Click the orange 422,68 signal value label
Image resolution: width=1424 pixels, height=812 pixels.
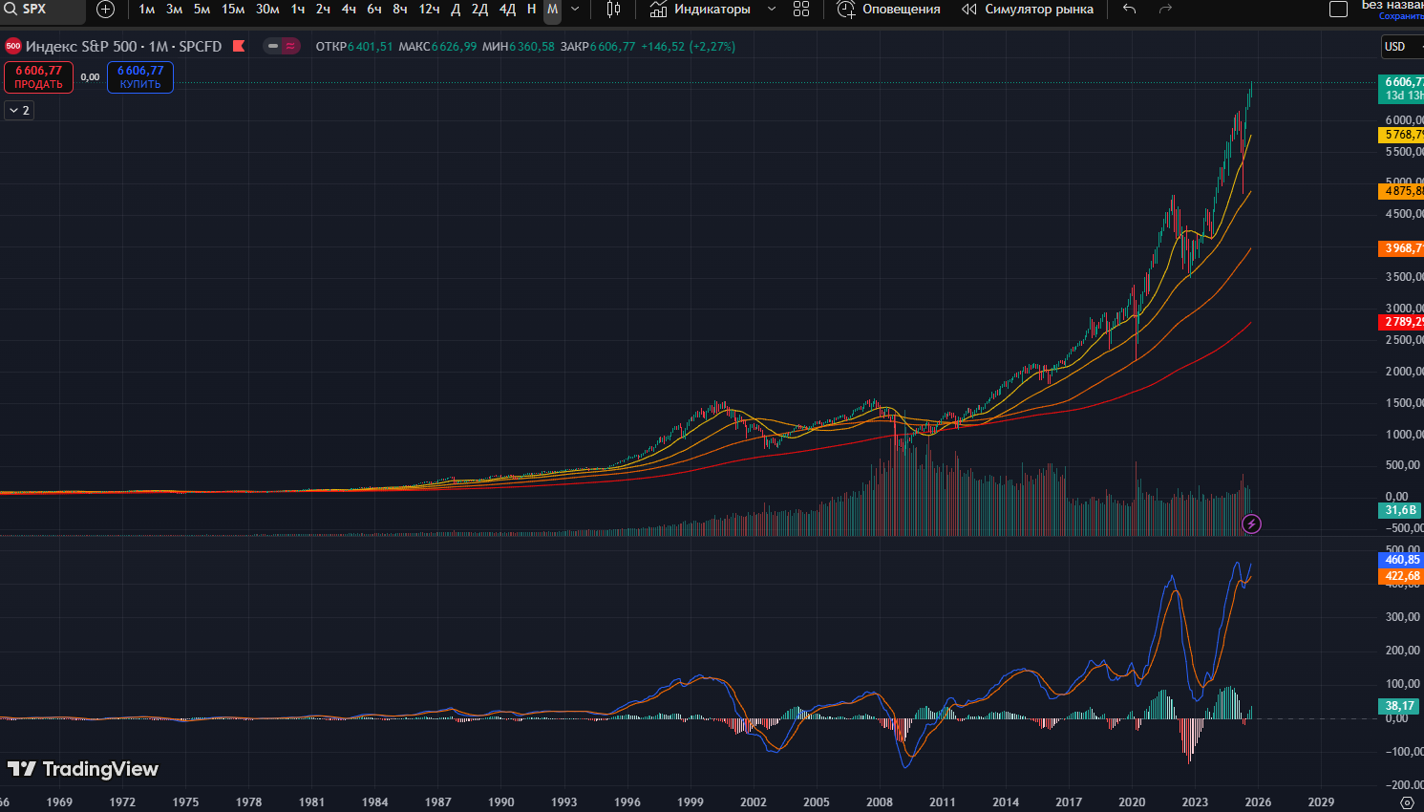coord(1401,576)
